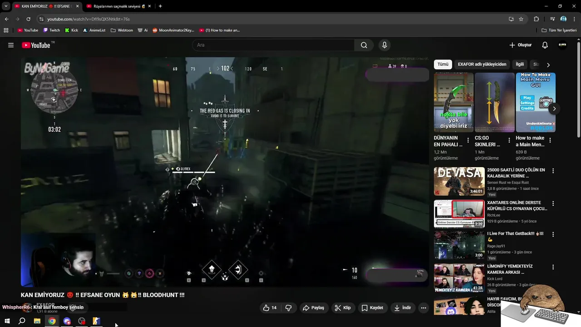Viewport: 581px width, 327px height.
Task: Open options for DÜNYANIN EN PAHALI short
Action: click(x=468, y=140)
